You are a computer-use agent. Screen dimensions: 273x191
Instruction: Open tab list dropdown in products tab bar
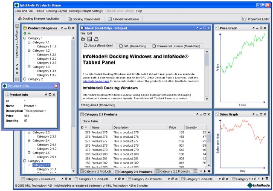point(209,171)
